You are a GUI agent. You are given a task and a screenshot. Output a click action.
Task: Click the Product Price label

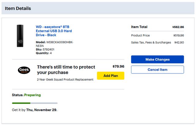[140, 35]
